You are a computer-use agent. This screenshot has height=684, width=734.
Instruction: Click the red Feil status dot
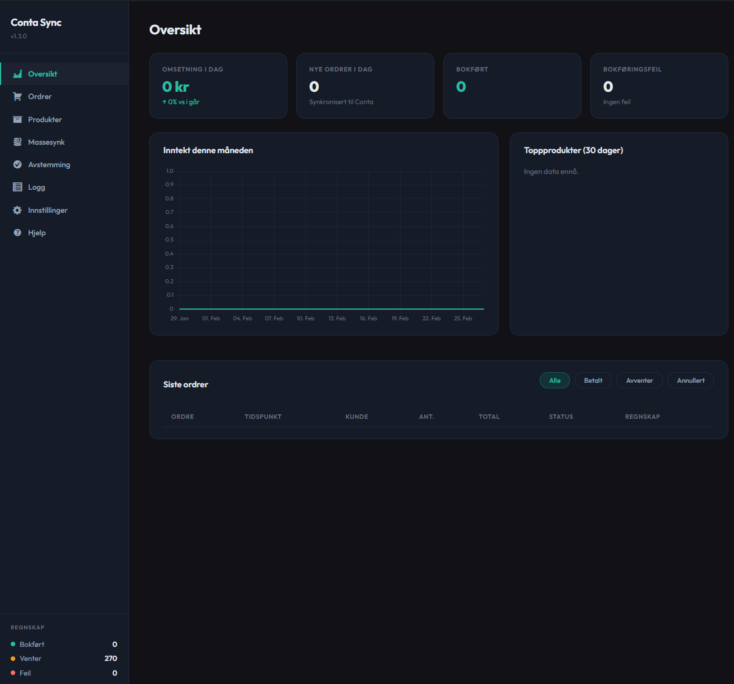[13, 673]
